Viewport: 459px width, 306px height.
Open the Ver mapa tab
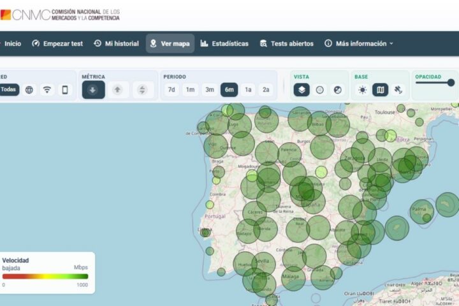170,43
